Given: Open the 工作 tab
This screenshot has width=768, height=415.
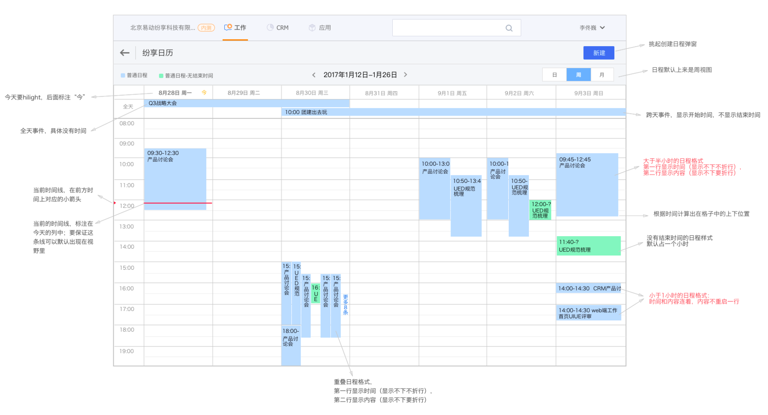Looking at the screenshot, I should coord(235,28).
